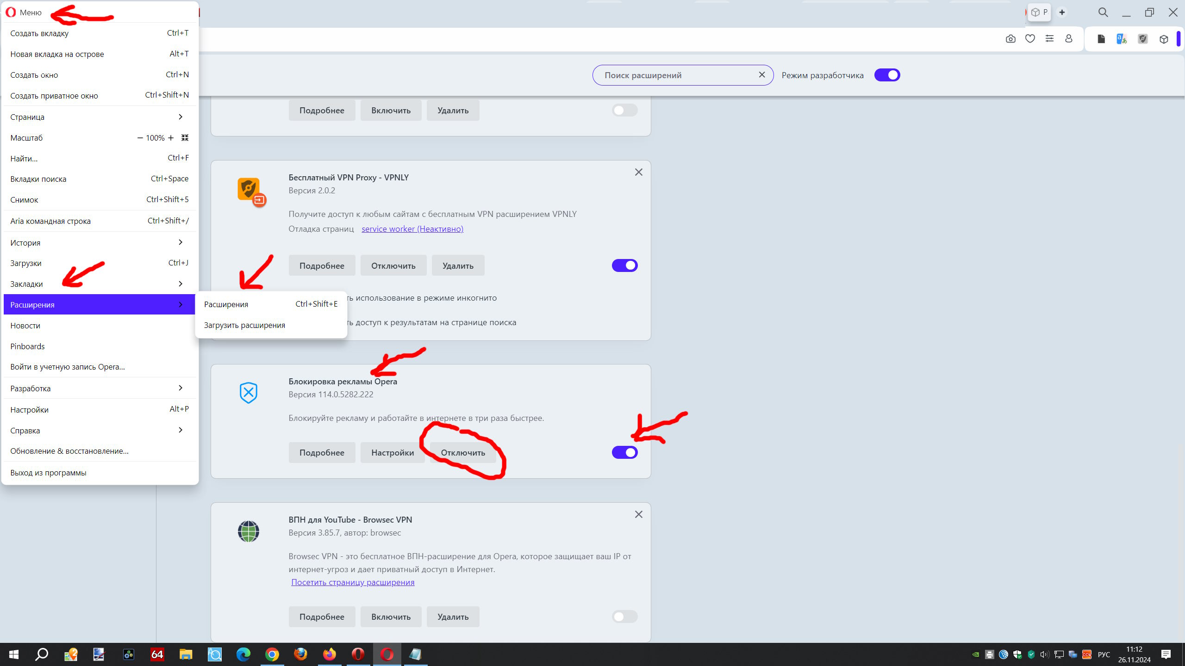Click the Windows Security shield tray icon
This screenshot has width=1185, height=666.
coord(1017,654)
